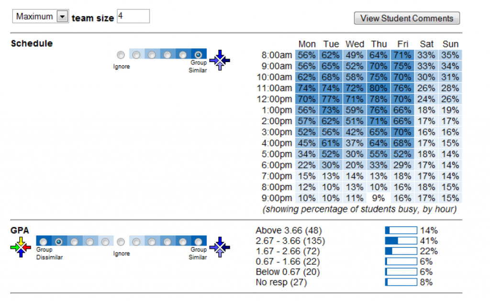Click the 2.67 - 3.66 percentage bar
490x301 pixels.
401,241
